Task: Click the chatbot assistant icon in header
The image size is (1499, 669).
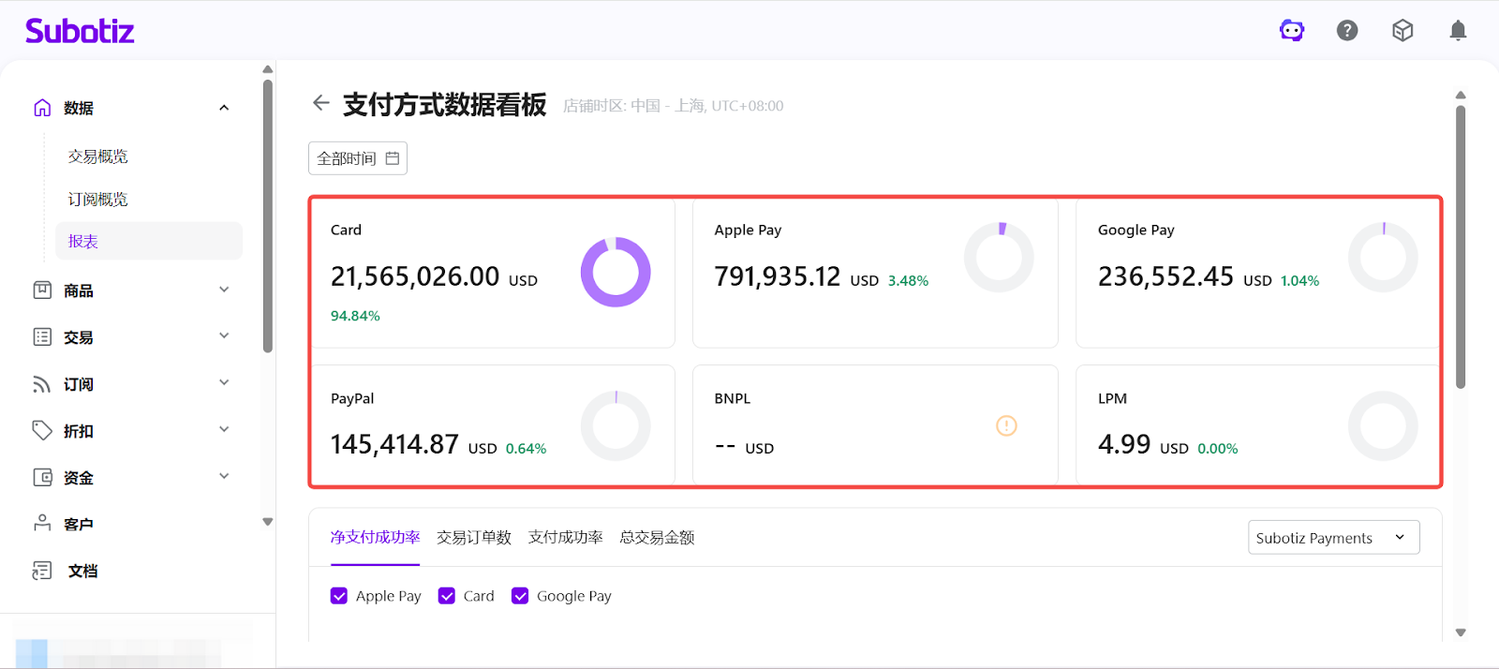Action: [x=1292, y=31]
